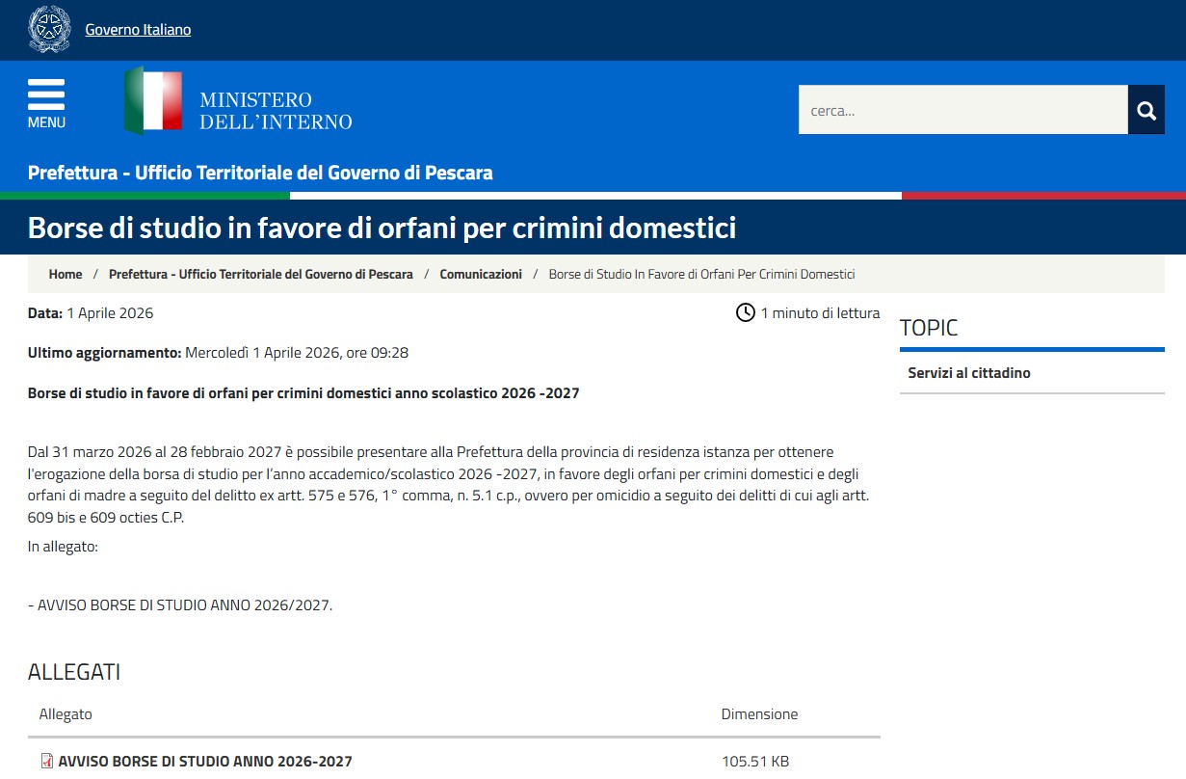The height and width of the screenshot is (779, 1186).
Task: Click the PDF icon of the attachment
Action: pyautogui.click(x=46, y=762)
